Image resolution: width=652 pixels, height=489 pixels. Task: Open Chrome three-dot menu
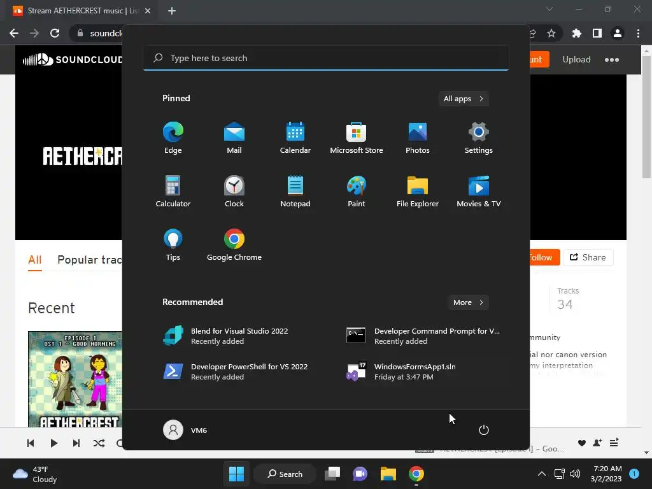pyautogui.click(x=638, y=33)
